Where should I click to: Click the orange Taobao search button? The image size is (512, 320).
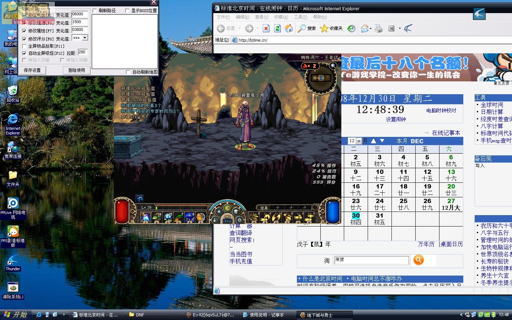pyautogui.click(x=418, y=260)
